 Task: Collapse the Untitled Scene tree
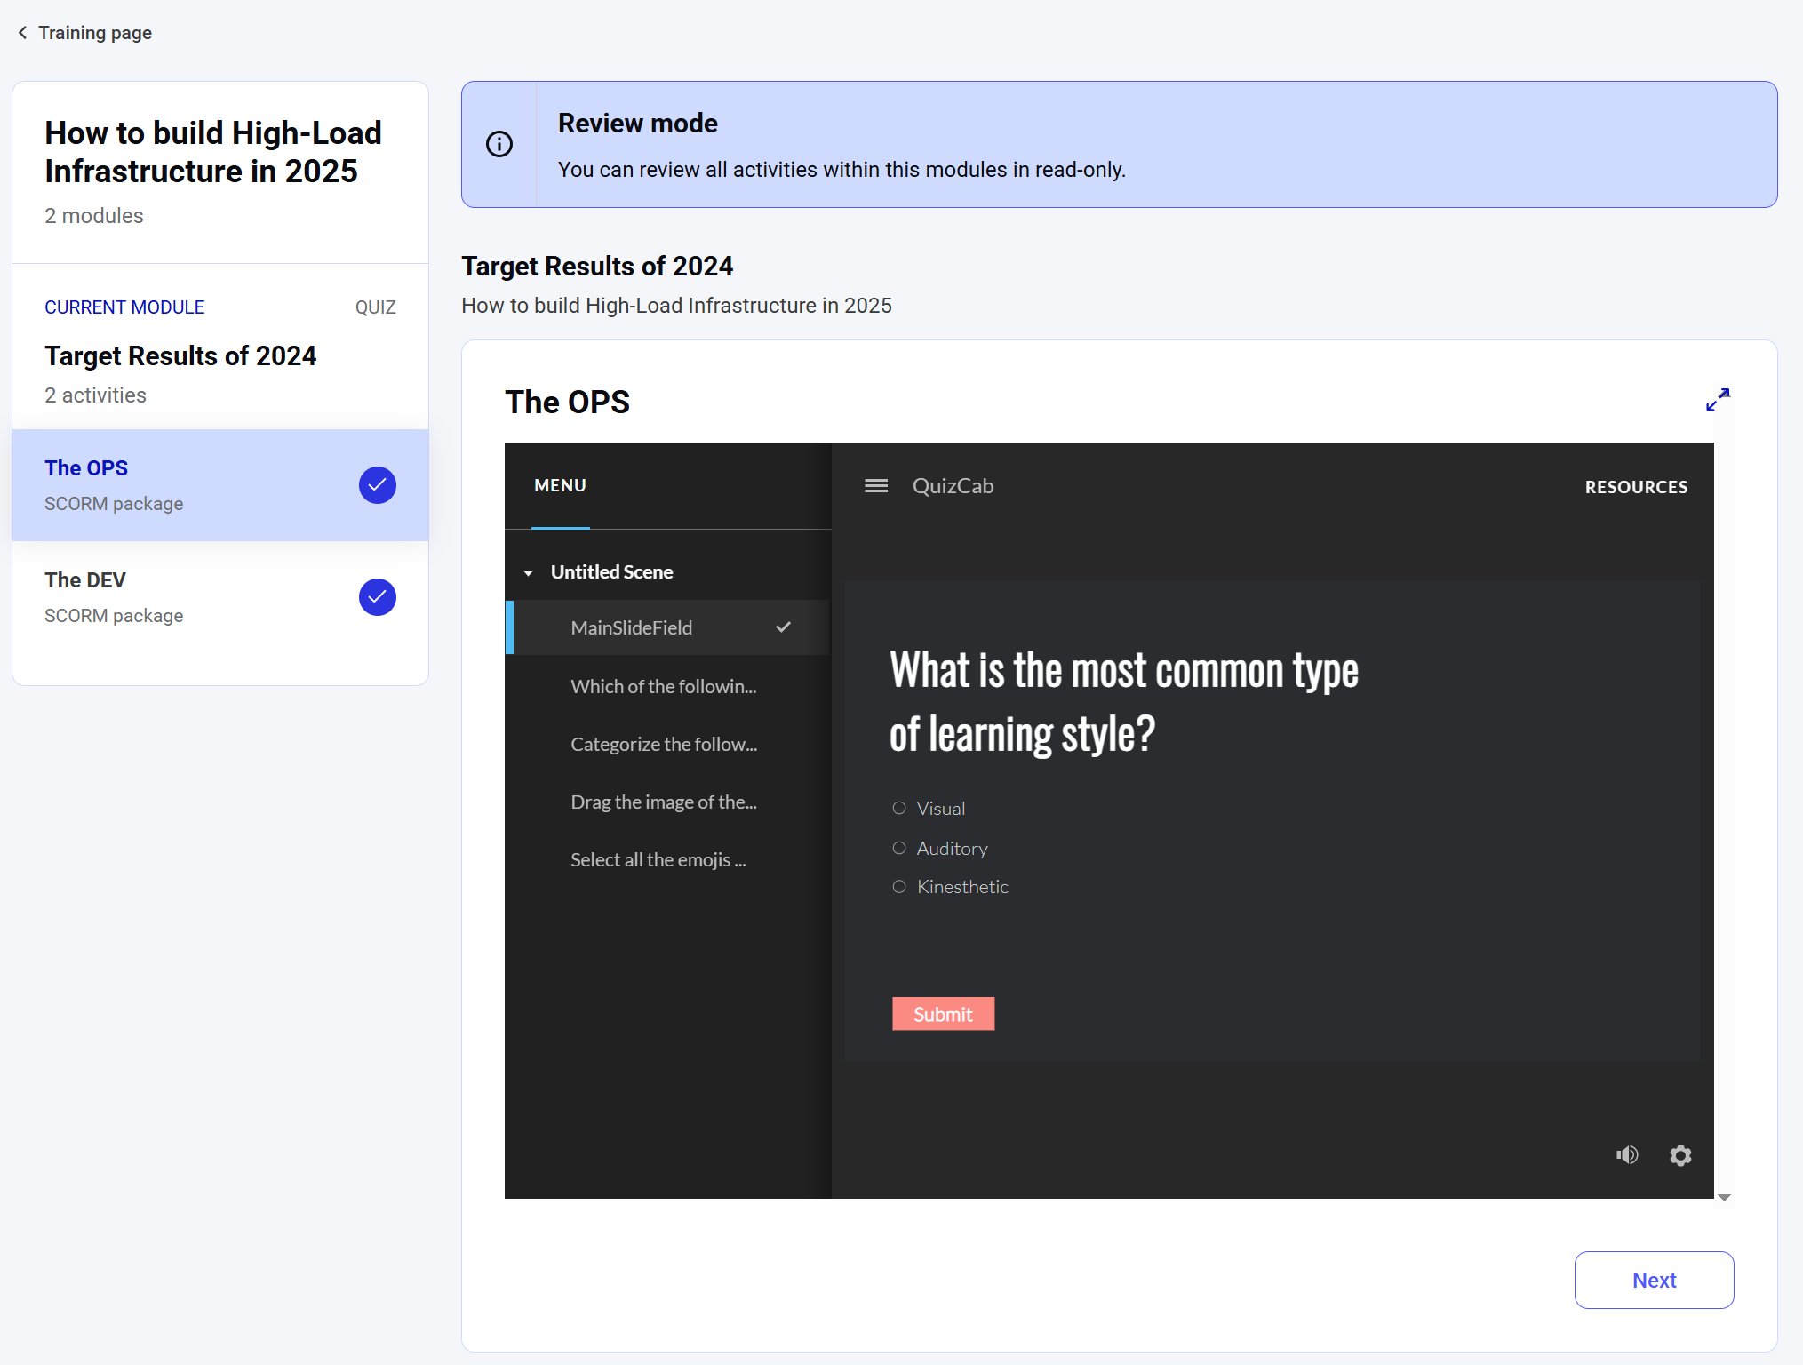(529, 573)
